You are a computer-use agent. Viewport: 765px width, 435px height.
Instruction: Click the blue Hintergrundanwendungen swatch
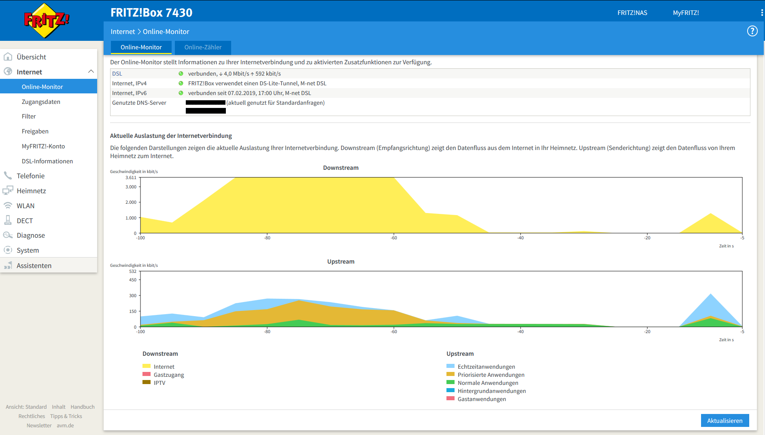pos(450,390)
